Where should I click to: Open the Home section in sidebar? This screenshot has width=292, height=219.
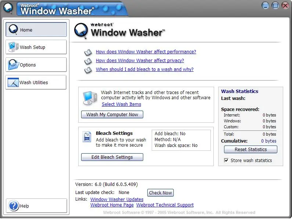(36, 29)
